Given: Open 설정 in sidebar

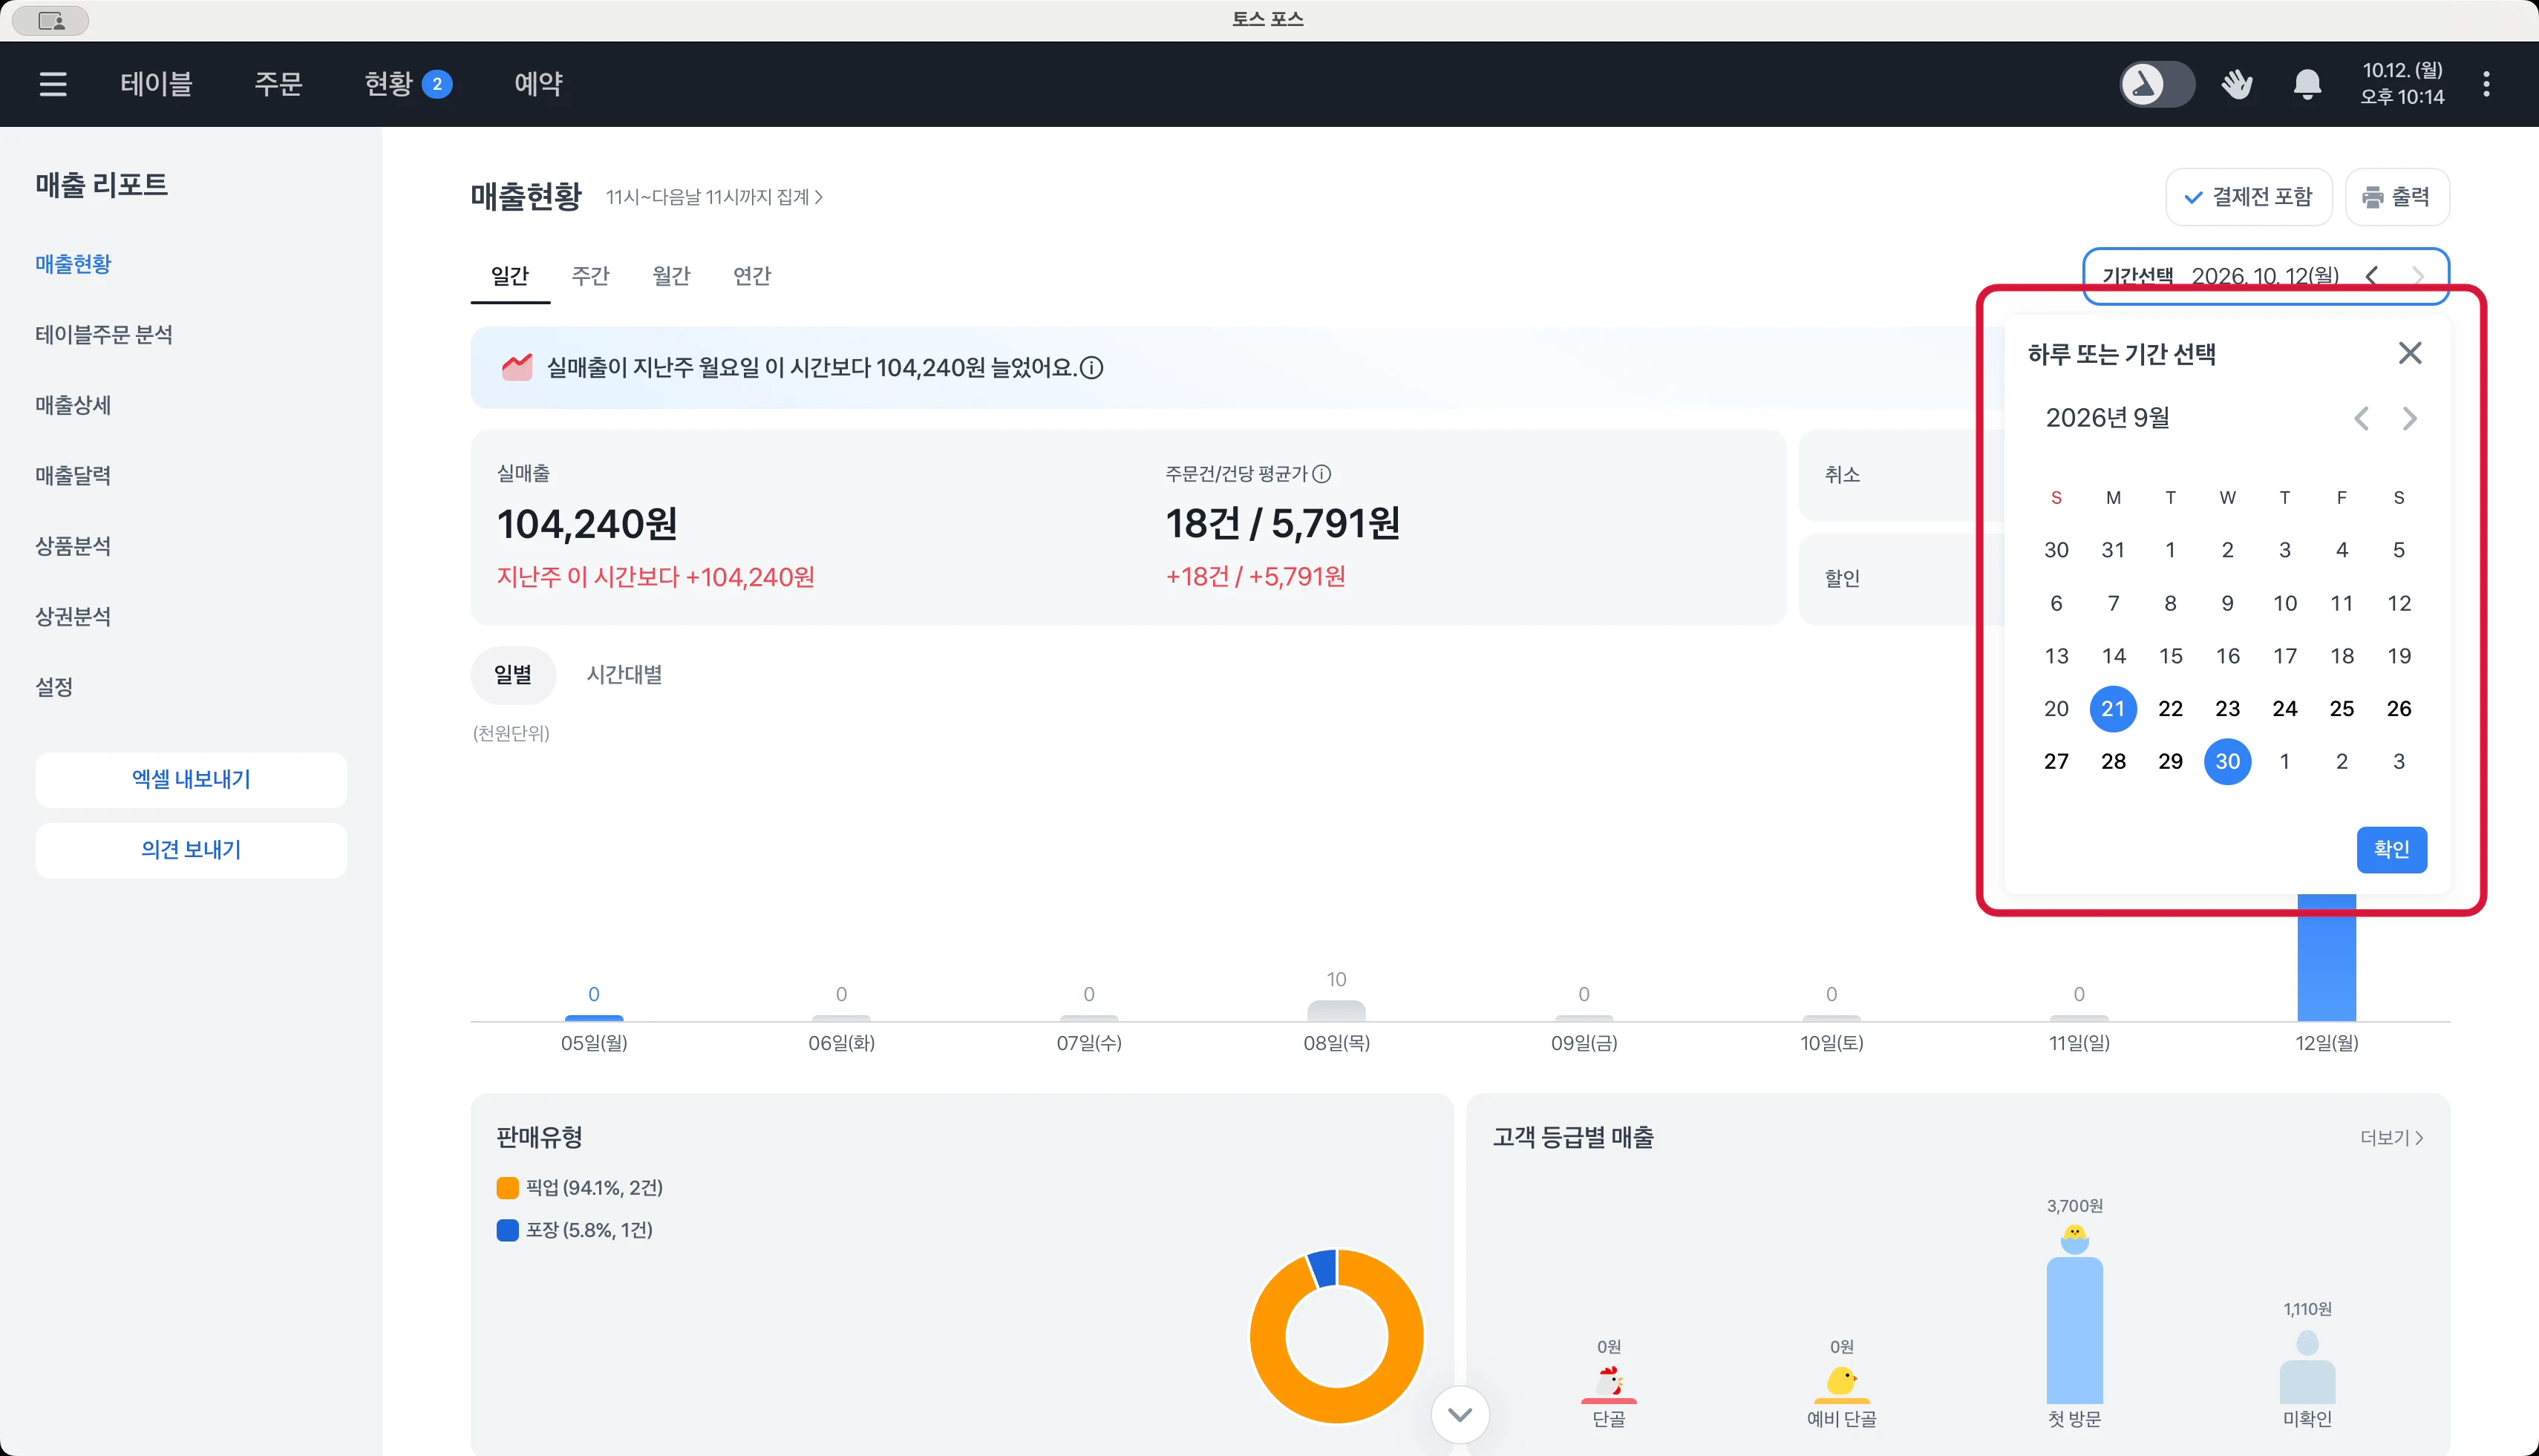Looking at the screenshot, I should (54, 687).
